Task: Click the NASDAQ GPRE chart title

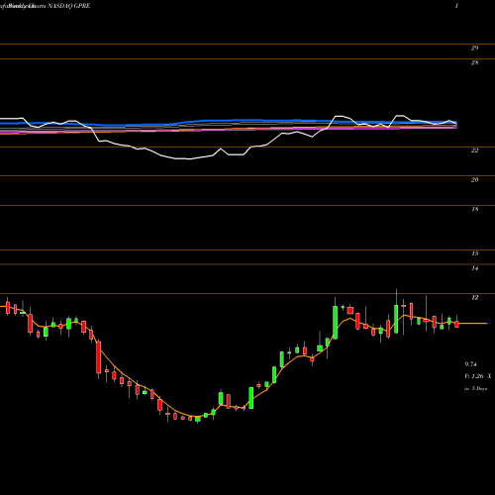Action: 45,6
